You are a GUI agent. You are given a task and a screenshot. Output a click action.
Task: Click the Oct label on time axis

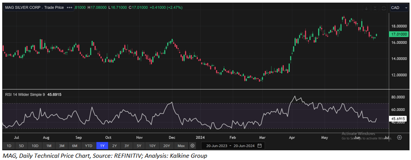click(x=108, y=138)
